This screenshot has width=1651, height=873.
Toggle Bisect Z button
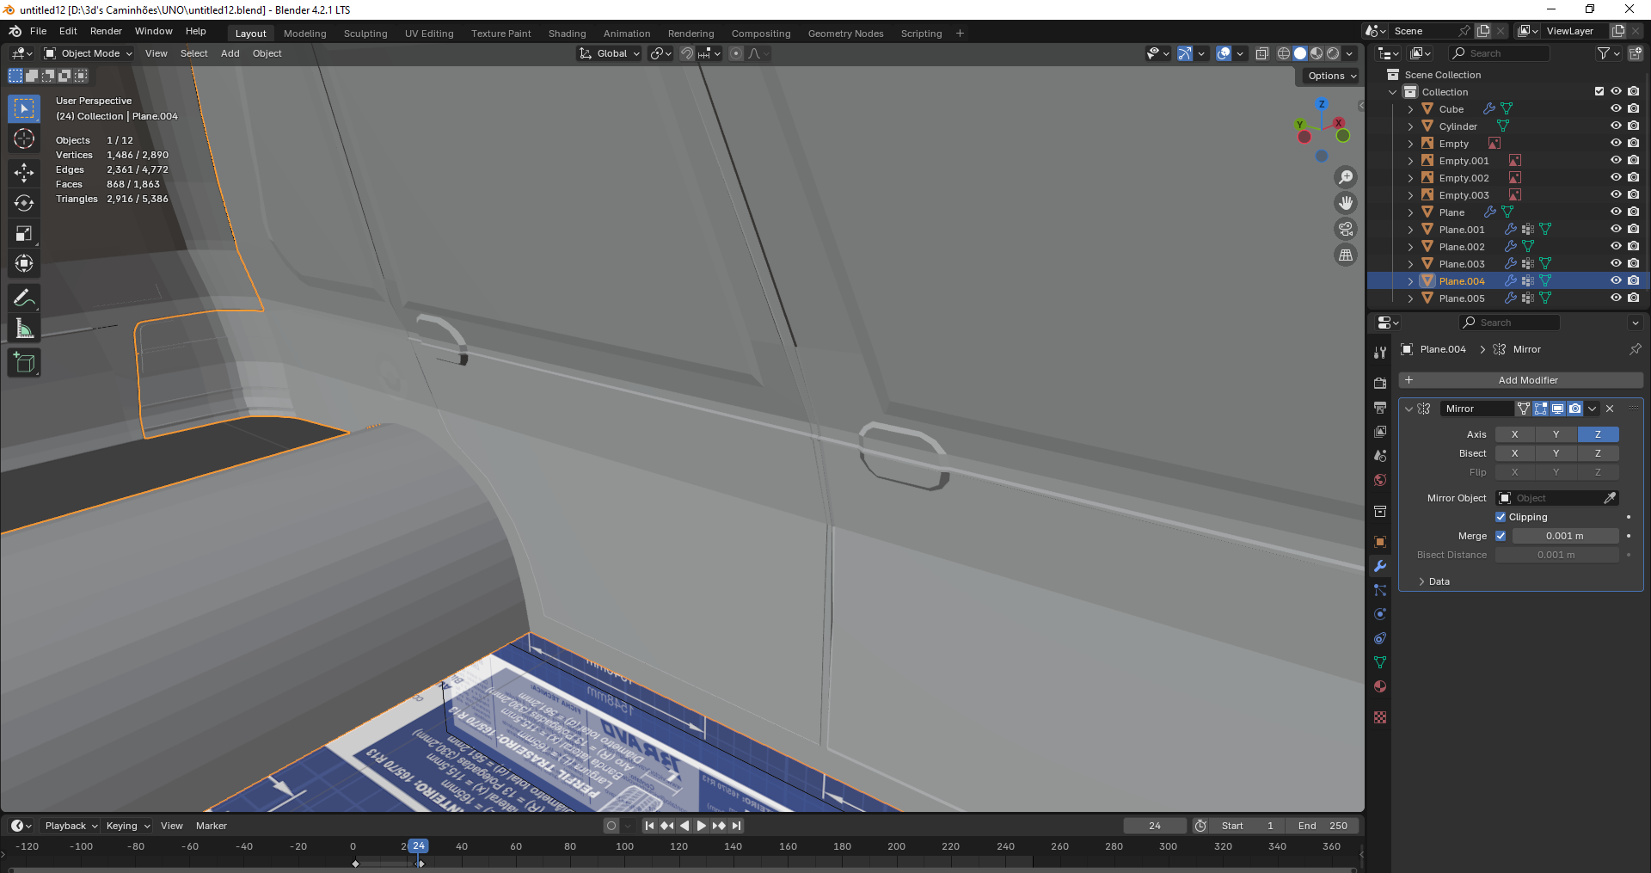1599,453
